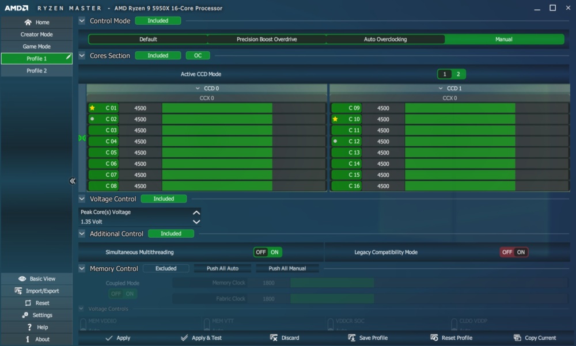The width and height of the screenshot is (576, 346).
Task: Click the Import/Export icon
Action: coord(18,291)
